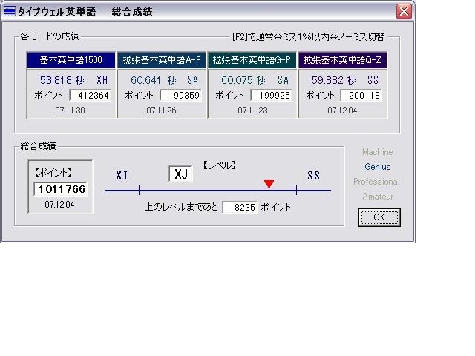Click the date 07.12.04 in Q-Z panel
Screen dimensions: 475x356
tap(342, 111)
